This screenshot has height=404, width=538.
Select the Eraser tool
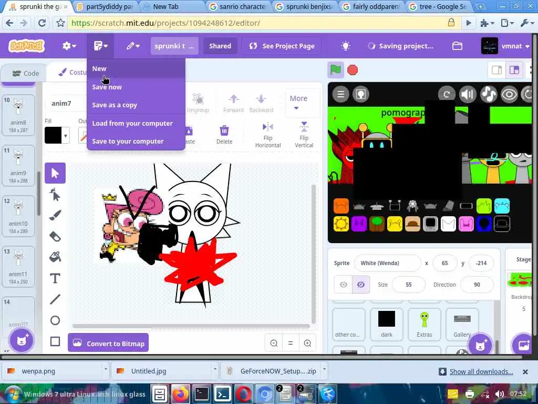pyautogui.click(x=55, y=236)
